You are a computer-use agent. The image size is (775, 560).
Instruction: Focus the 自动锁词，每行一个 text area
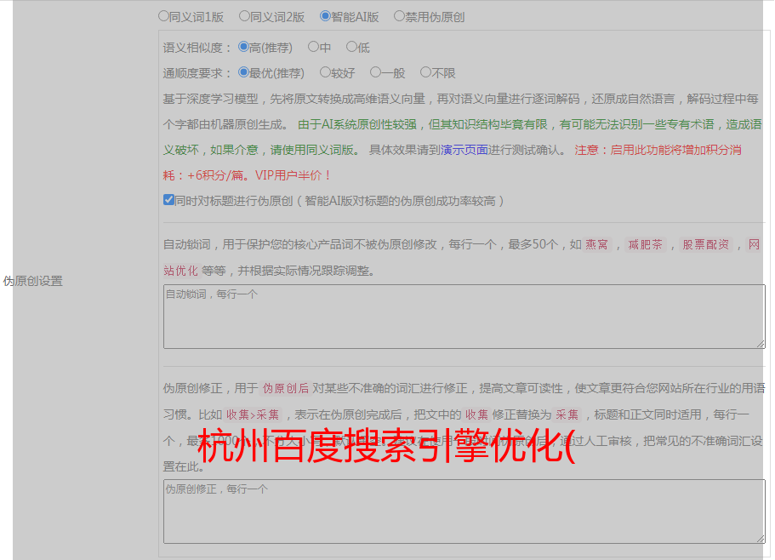(x=464, y=317)
